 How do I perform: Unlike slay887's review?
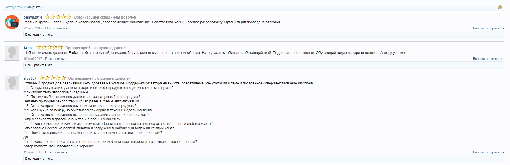coord(488,152)
